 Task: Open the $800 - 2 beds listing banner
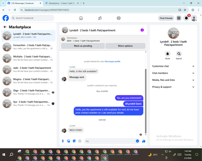tap(103, 39)
